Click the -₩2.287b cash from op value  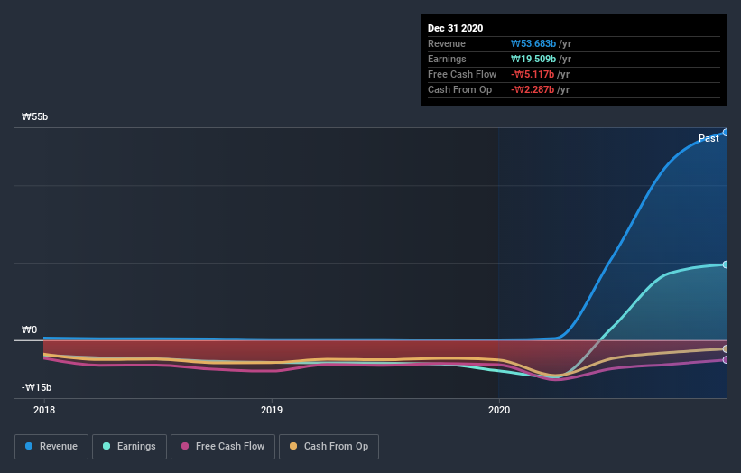click(x=533, y=89)
